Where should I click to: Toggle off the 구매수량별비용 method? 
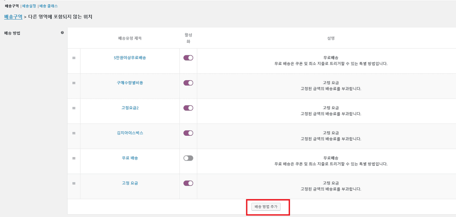188,83
